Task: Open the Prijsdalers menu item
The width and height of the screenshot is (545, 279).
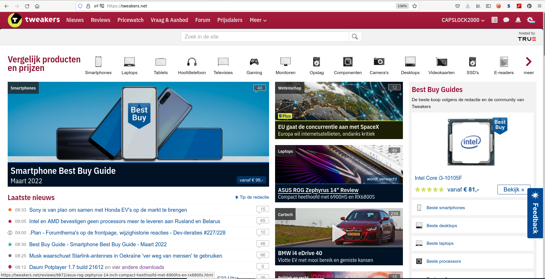Action: pyautogui.click(x=230, y=20)
